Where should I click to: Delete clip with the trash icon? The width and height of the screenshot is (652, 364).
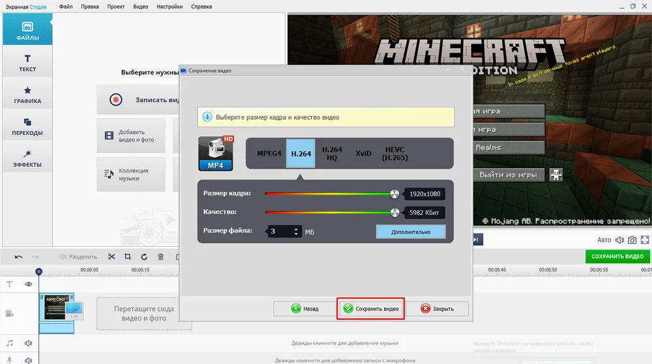coord(160,257)
